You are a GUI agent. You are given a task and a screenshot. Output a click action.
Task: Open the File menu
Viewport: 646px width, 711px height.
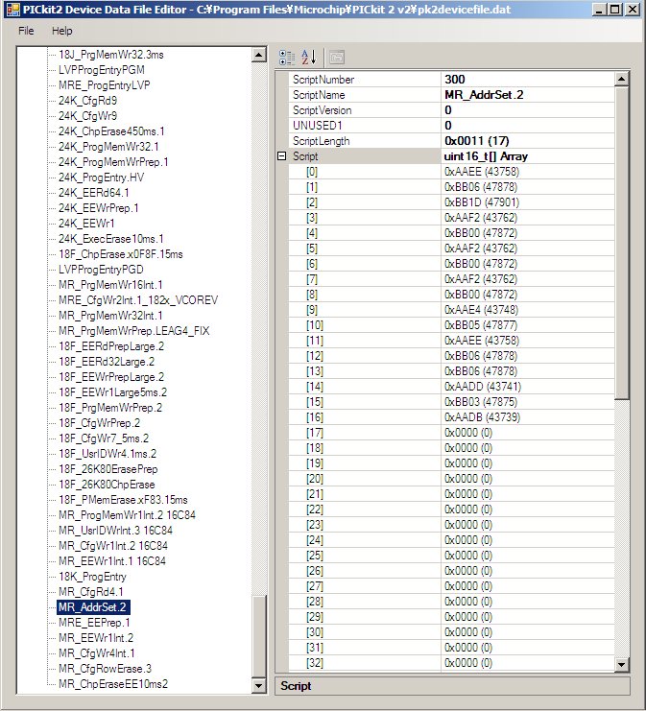26,31
